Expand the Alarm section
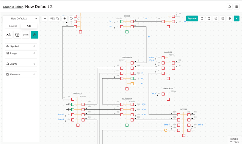Image resolution: width=242 pixels, height=144 pixels. point(21,64)
